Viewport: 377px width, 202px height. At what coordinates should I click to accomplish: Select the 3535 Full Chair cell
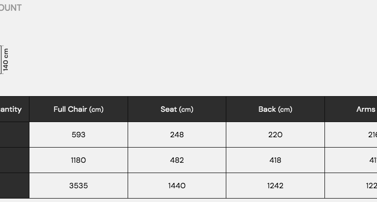[79, 185]
